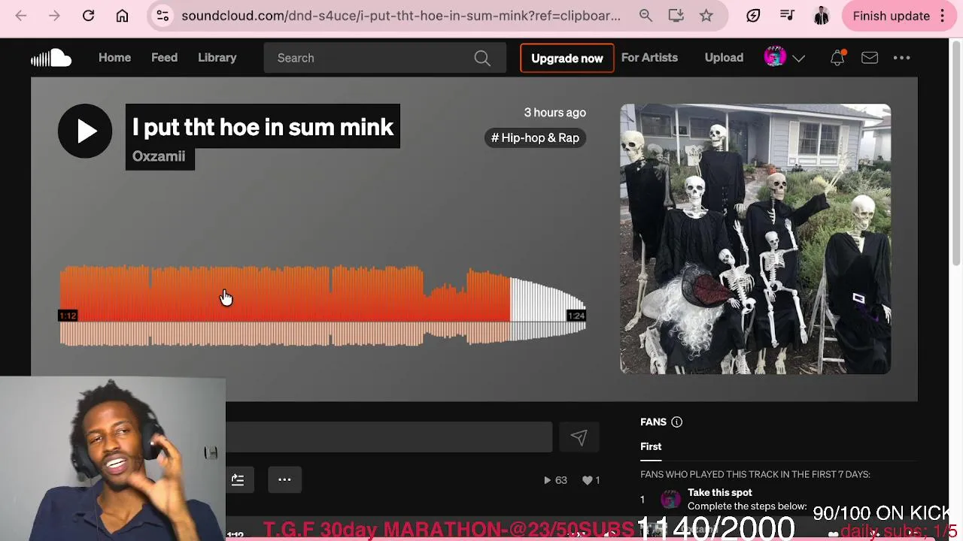Open the skeletons track artwork
963x541 pixels.
tap(755, 239)
